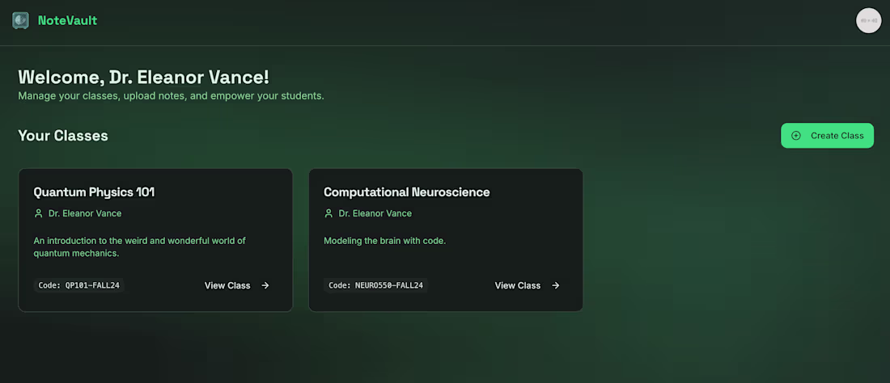
Task: Go home via NoteVault brand text
Action: 67,20
